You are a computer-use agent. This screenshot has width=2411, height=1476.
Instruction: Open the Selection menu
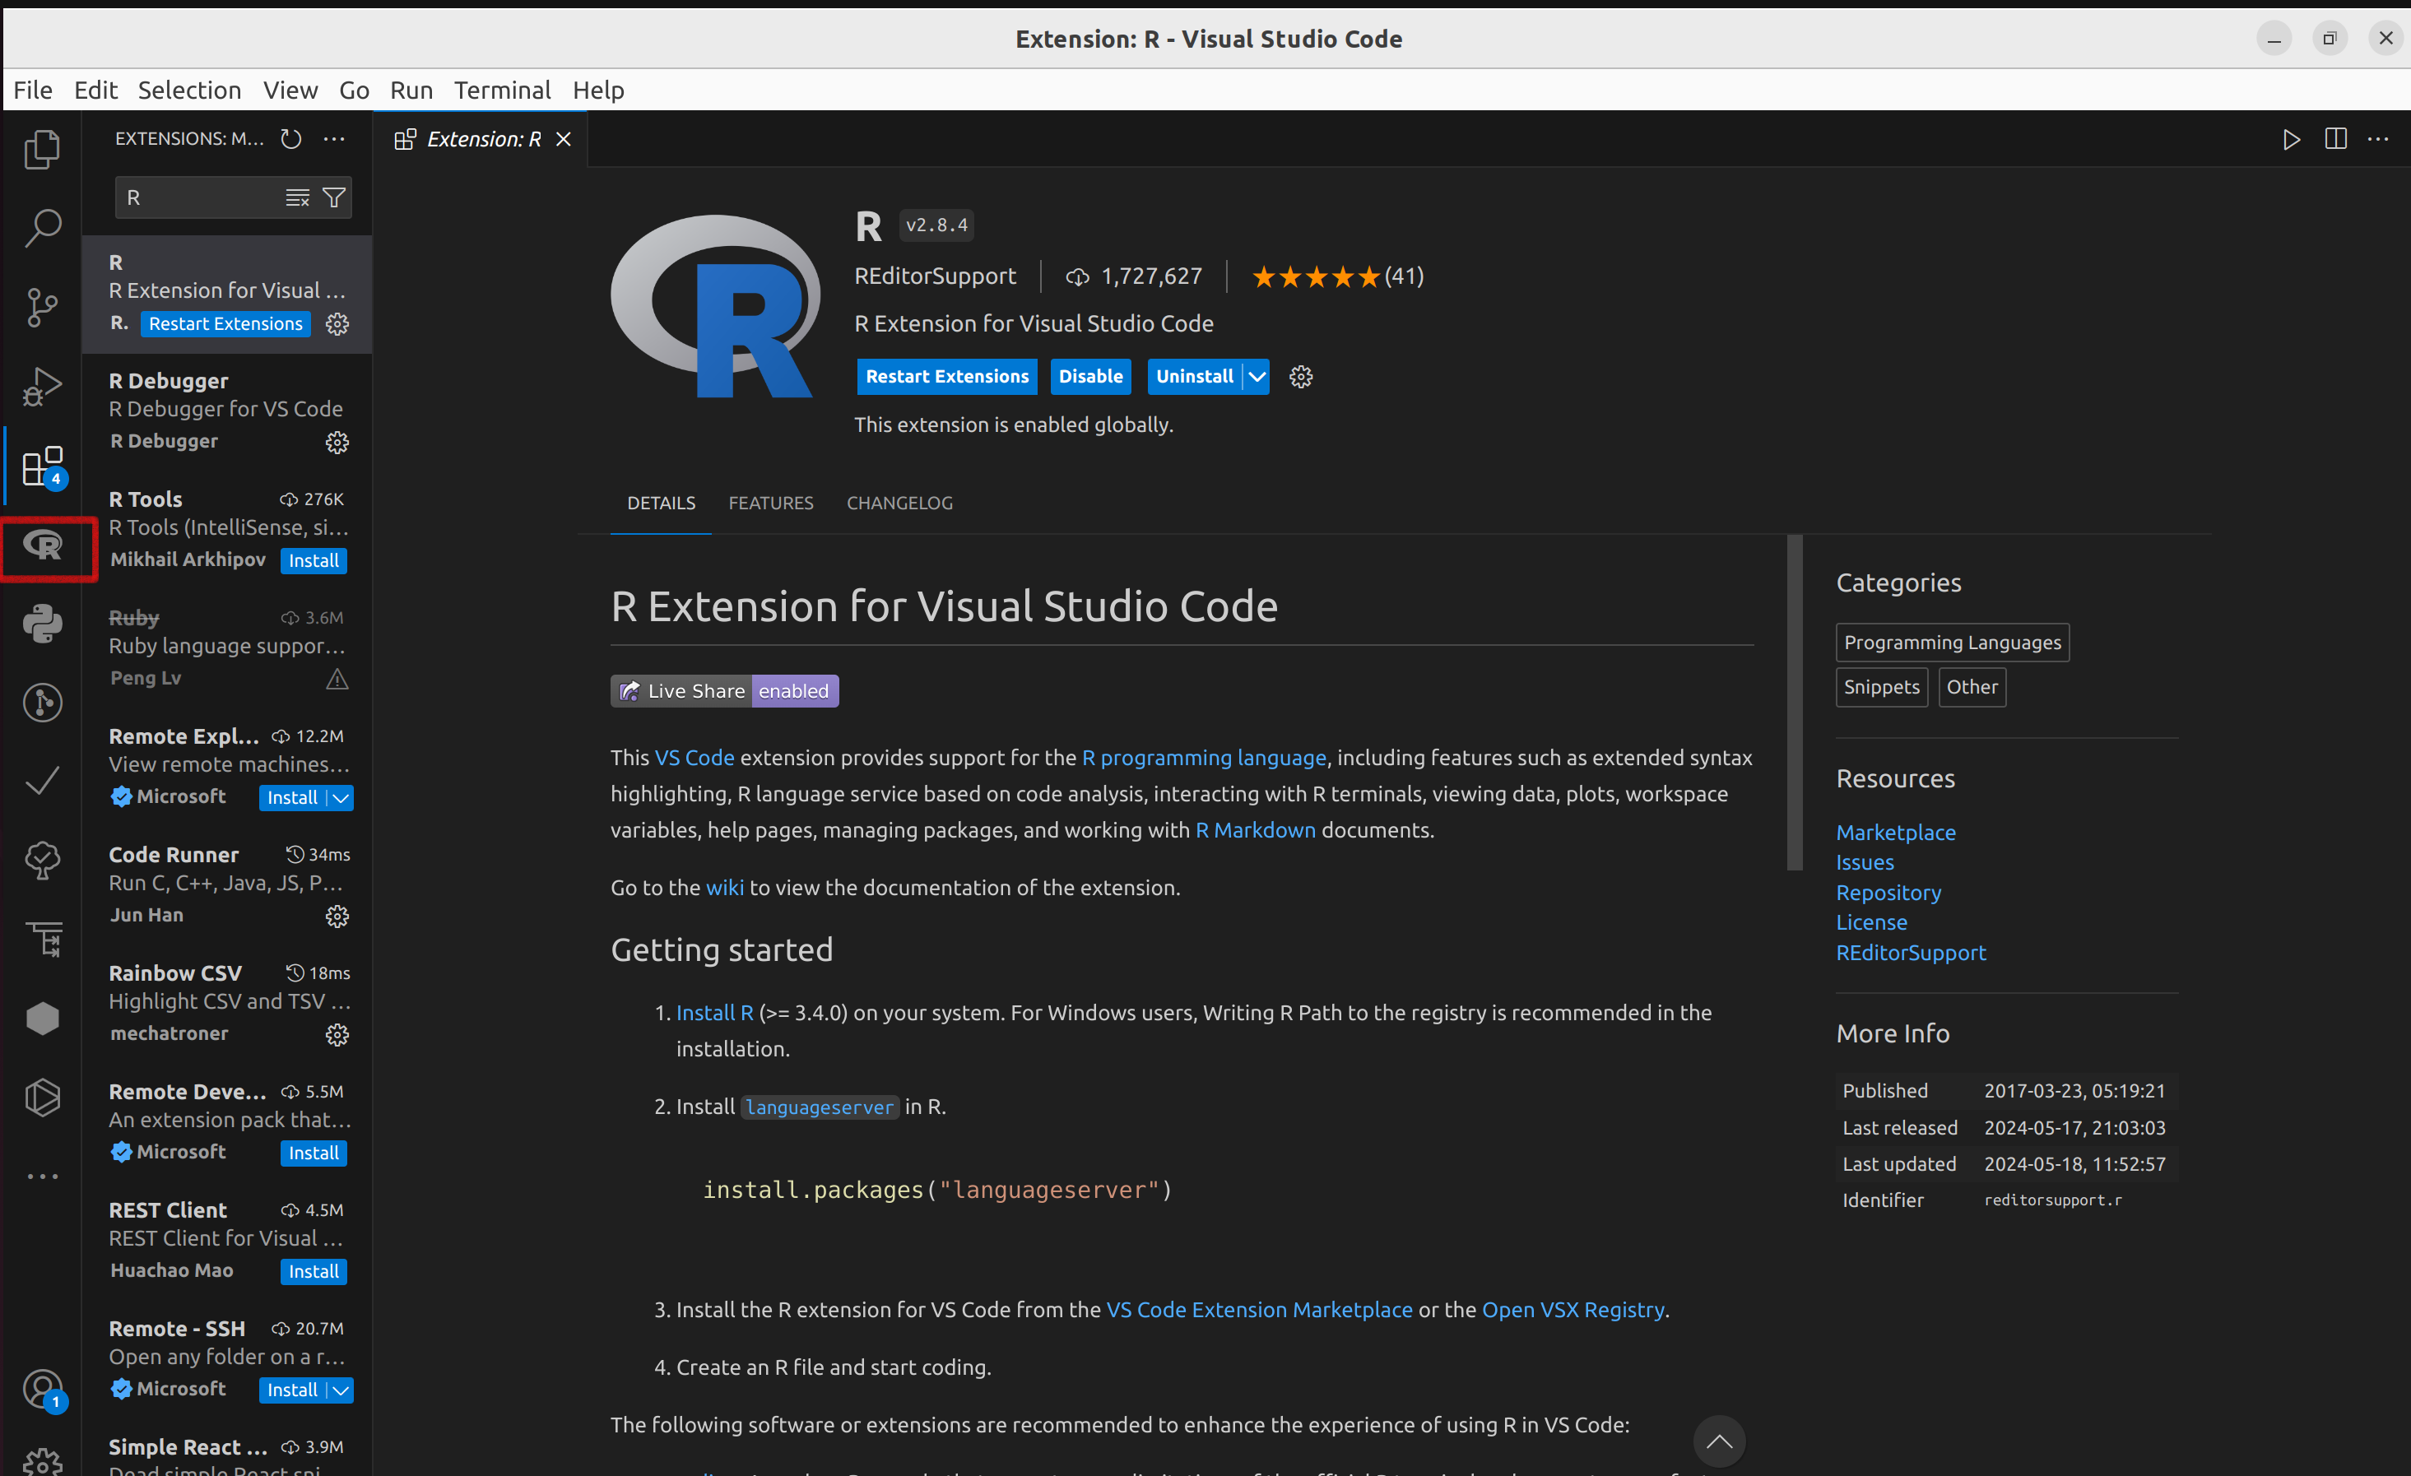click(x=189, y=90)
